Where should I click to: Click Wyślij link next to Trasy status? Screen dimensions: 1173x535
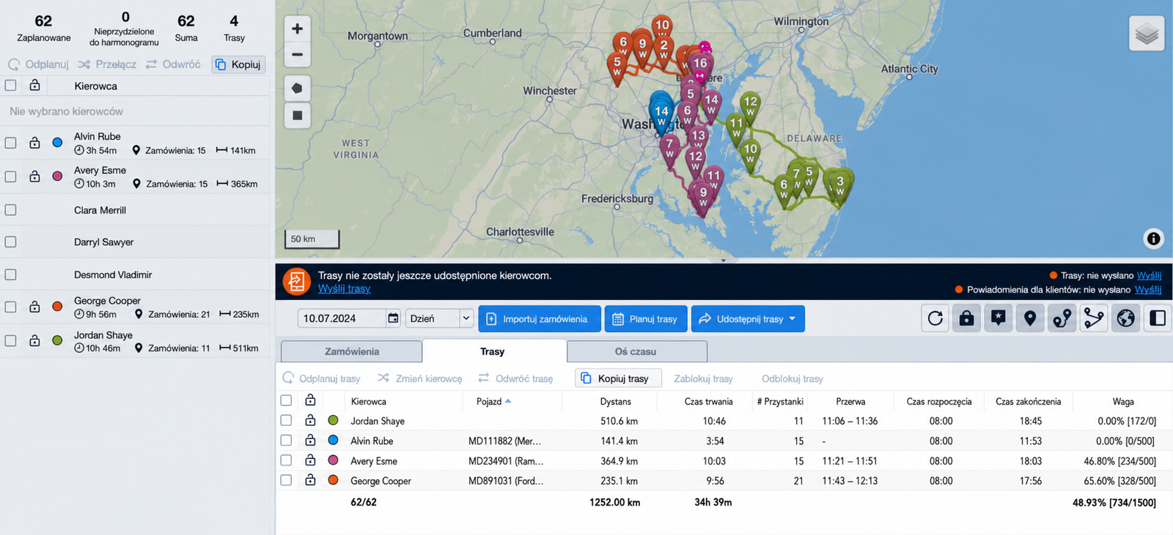[1149, 275]
